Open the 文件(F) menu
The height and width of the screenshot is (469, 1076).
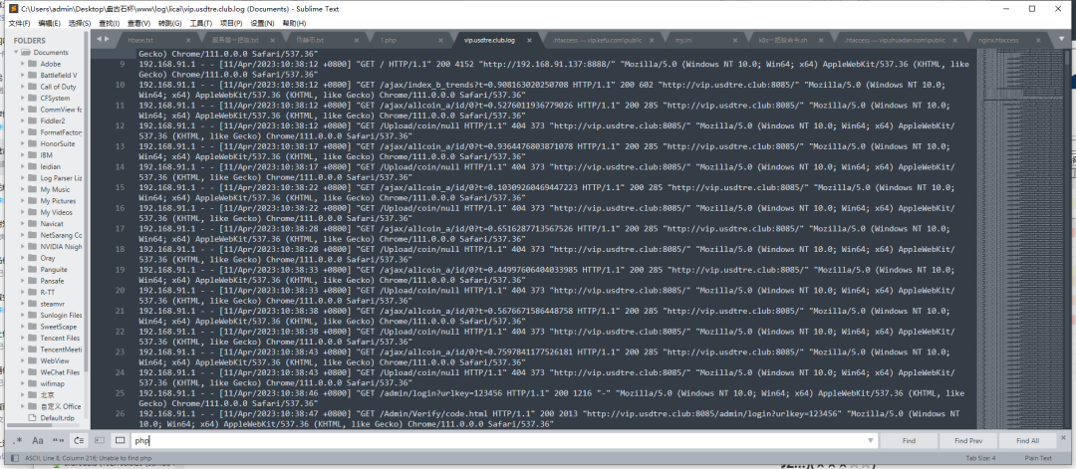click(18, 23)
